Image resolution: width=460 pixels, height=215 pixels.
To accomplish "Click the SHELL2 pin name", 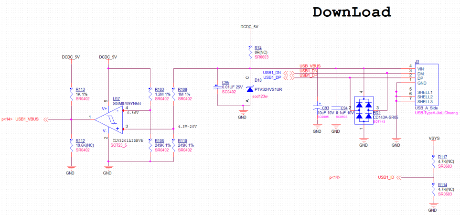I will point(425,97).
